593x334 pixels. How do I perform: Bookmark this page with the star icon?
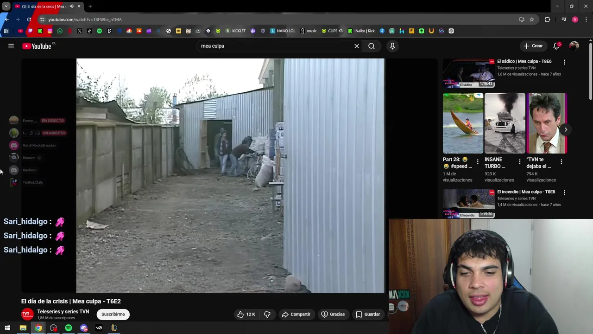coord(532,19)
